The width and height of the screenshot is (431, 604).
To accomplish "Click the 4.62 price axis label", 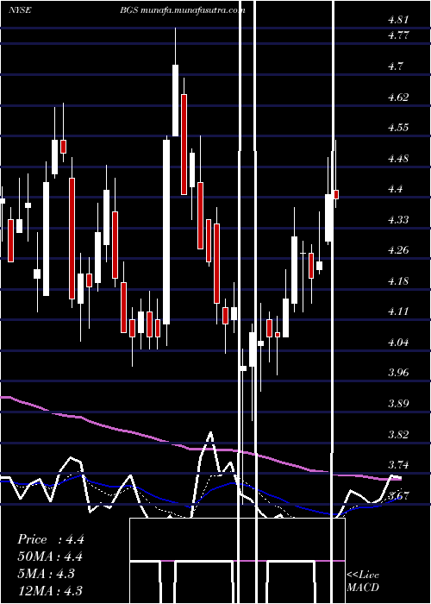I will coord(398,97).
